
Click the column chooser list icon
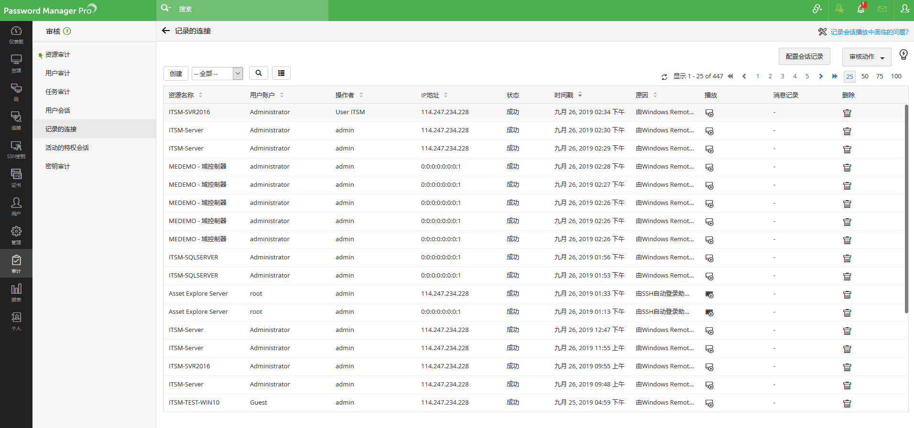pyautogui.click(x=281, y=73)
